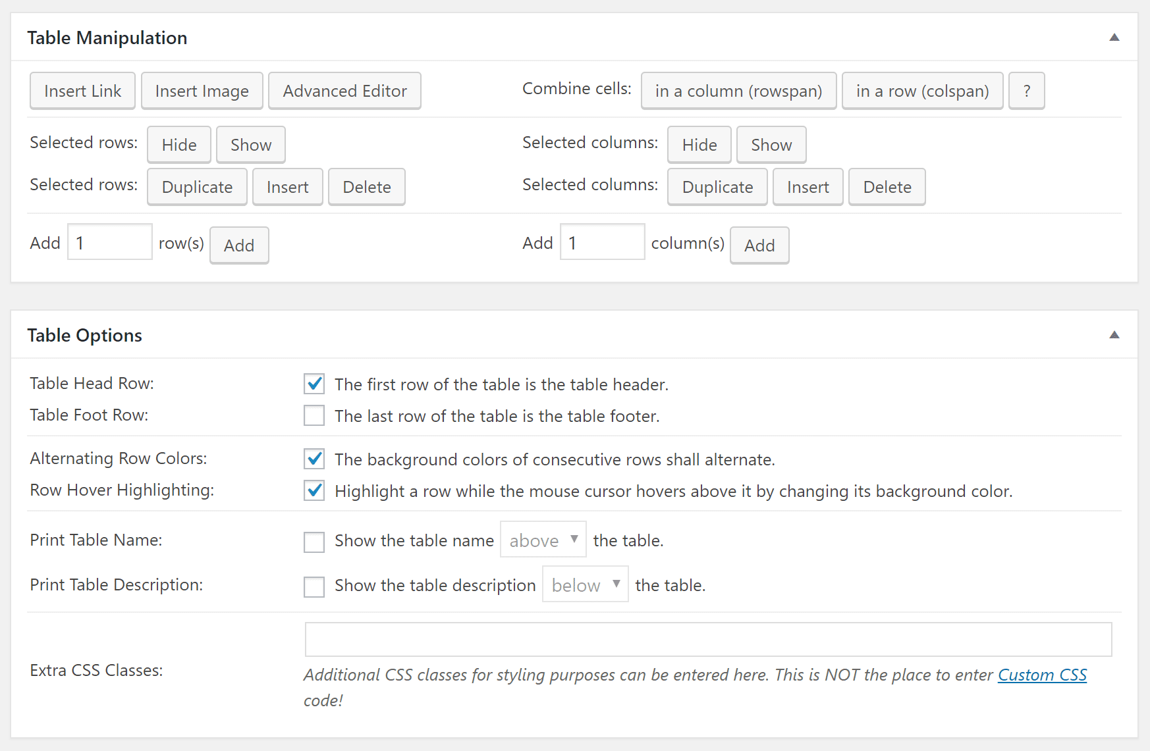The width and height of the screenshot is (1150, 751).
Task: Click the question mark help button
Action: tap(1026, 91)
